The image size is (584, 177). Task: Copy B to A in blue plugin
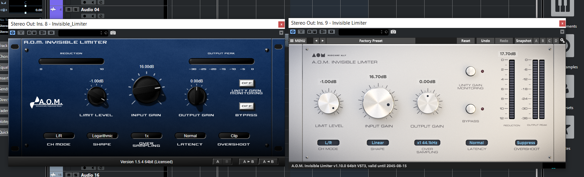pos(268,162)
